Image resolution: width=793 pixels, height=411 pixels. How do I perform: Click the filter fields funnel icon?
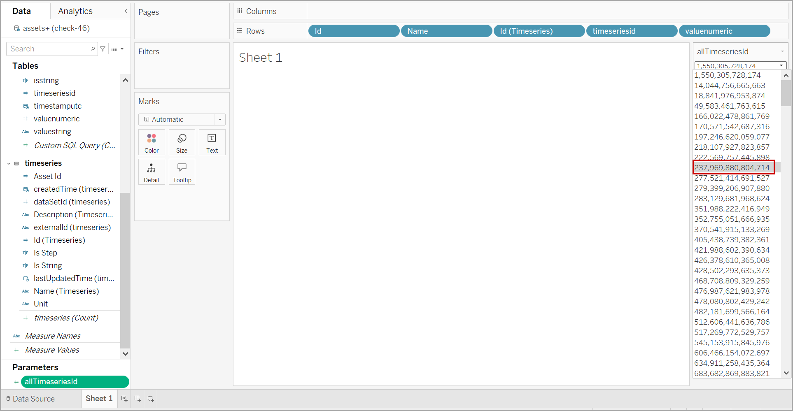[103, 49]
